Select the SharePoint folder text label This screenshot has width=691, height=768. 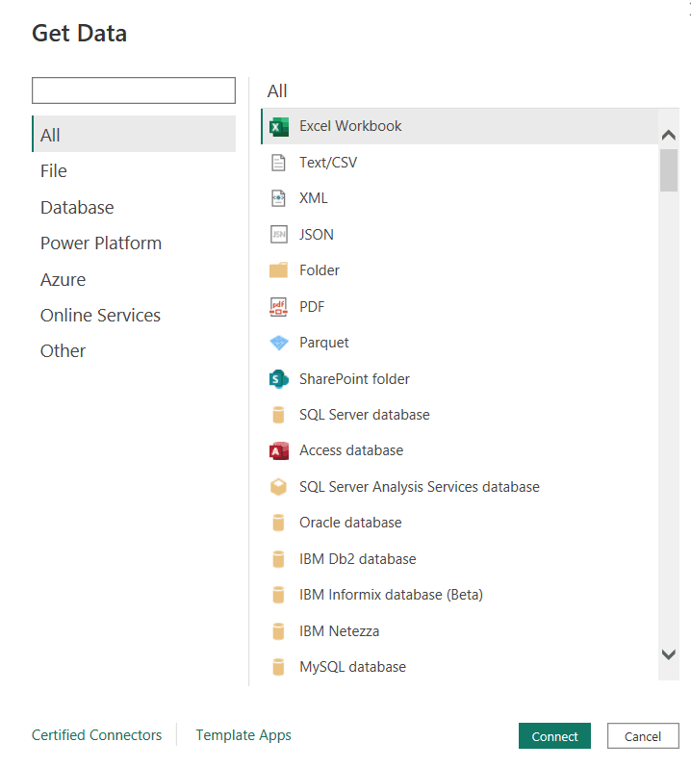point(354,379)
